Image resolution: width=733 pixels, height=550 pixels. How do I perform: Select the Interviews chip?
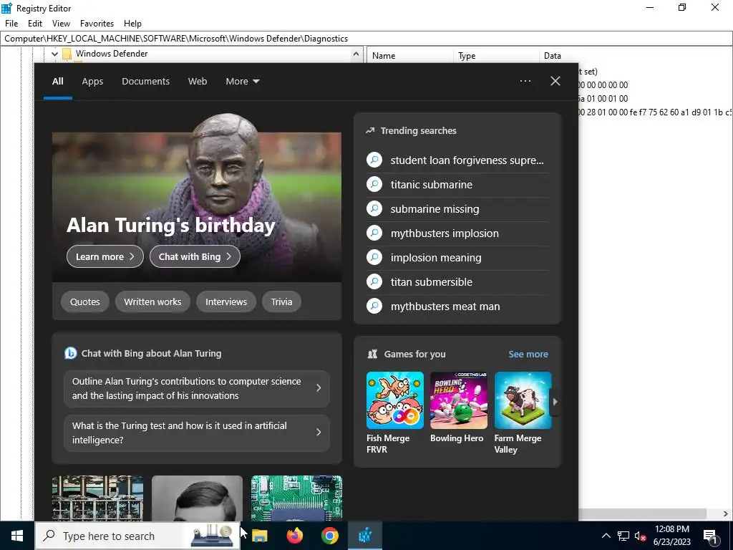pos(226,301)
